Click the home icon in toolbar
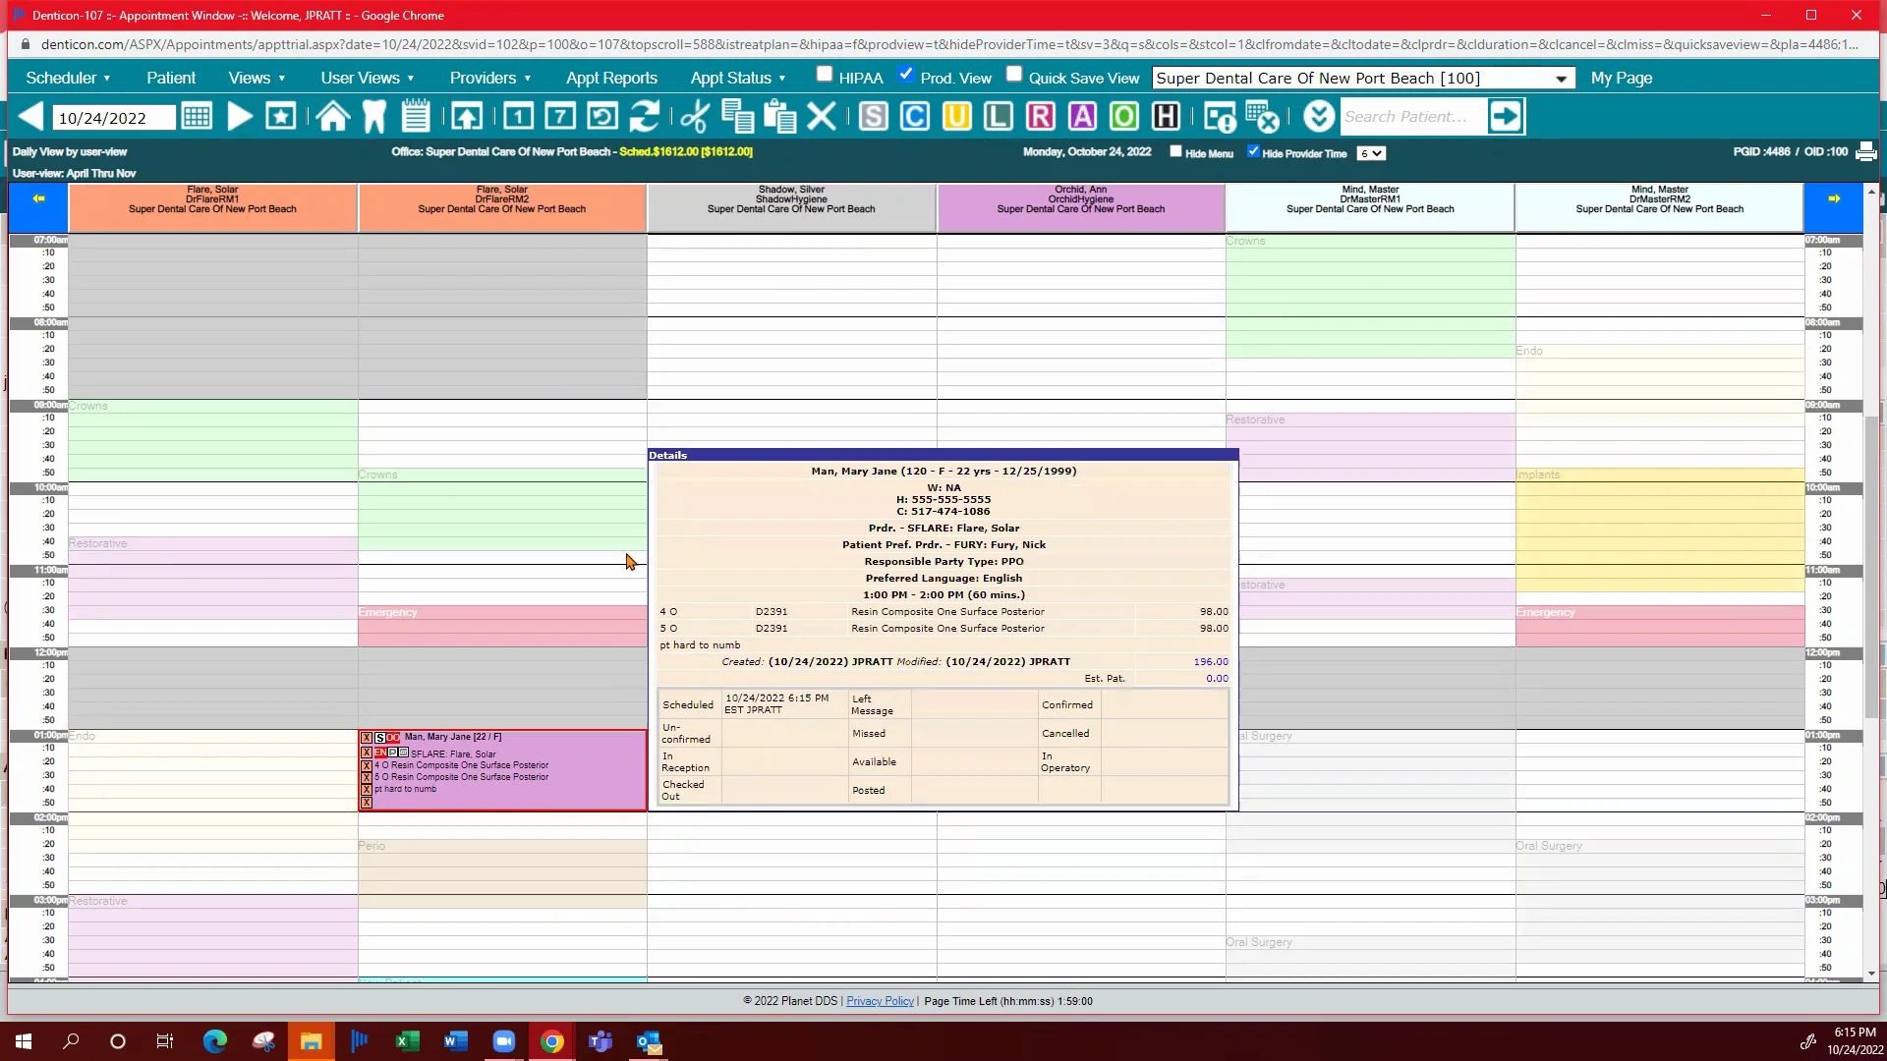 point(332,117)
